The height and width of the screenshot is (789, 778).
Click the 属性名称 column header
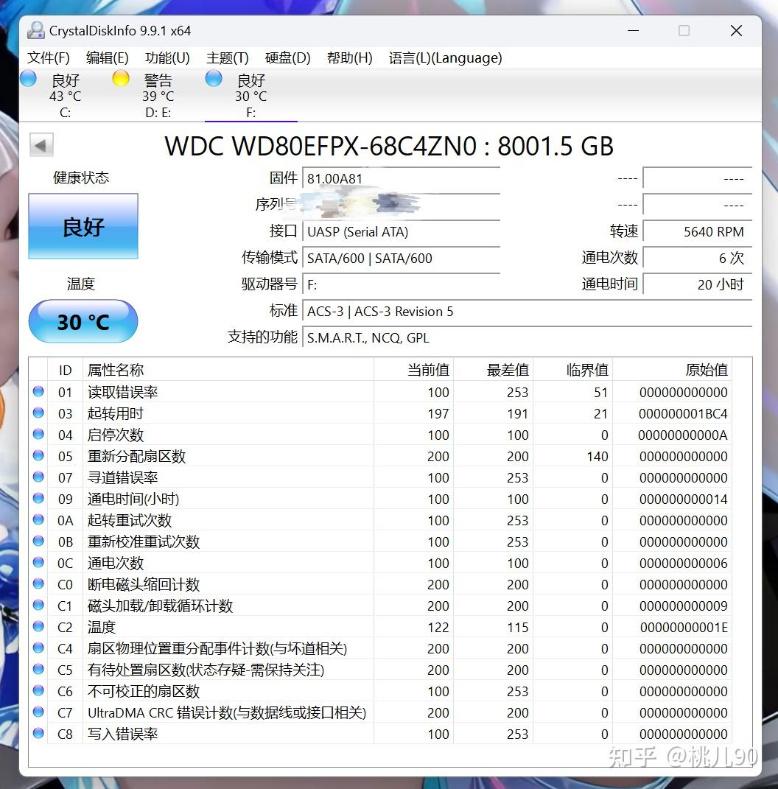click(x=228, y=370)
